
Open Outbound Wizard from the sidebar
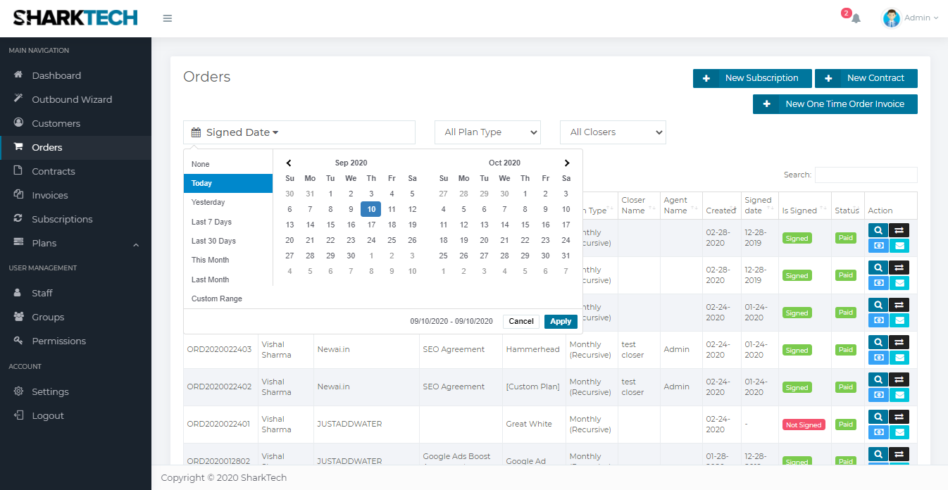72,100
